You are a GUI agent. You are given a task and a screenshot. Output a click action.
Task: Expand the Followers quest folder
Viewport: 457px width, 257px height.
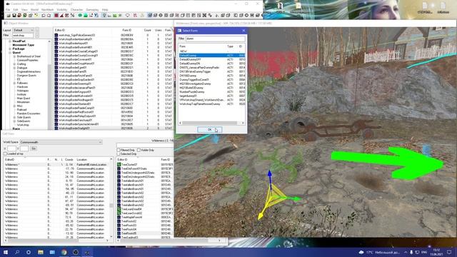[14, 83]
